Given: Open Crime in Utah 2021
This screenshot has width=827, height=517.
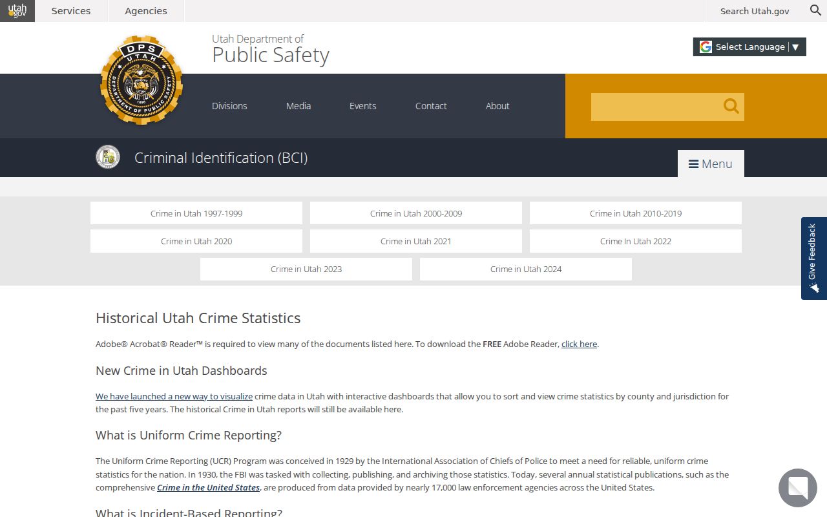Looking at the screenshot, I should 416,241.
